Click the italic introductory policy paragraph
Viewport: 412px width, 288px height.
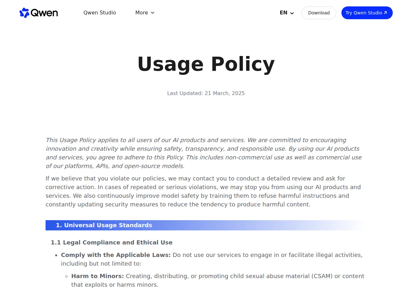pyautogui.click(x=205, y=153)
